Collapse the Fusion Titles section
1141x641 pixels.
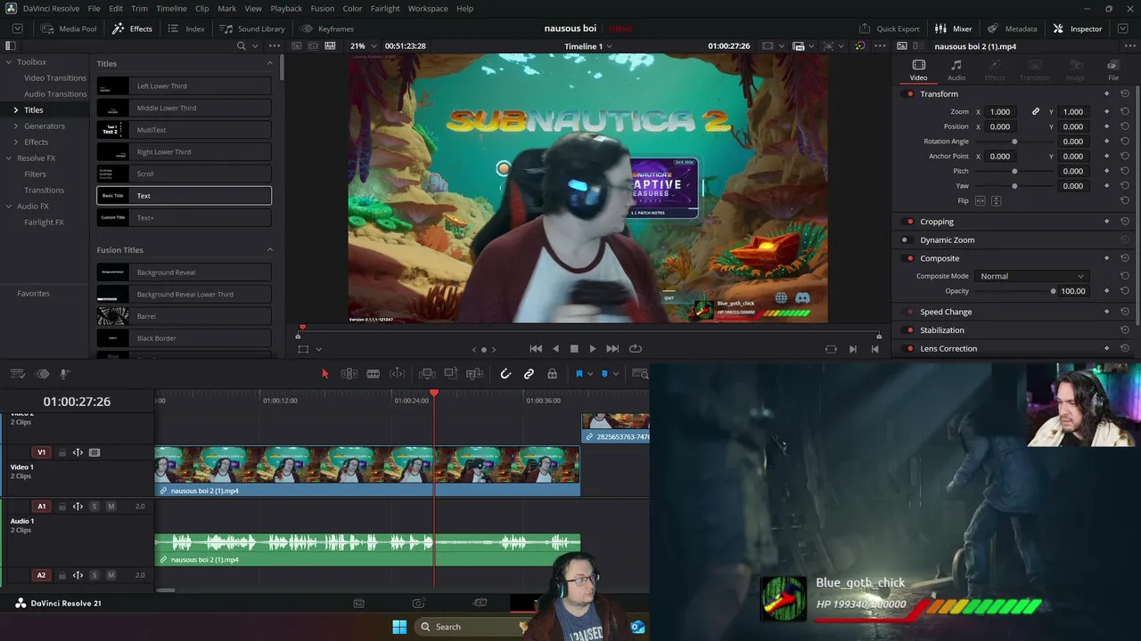click(x=270, y=250)
